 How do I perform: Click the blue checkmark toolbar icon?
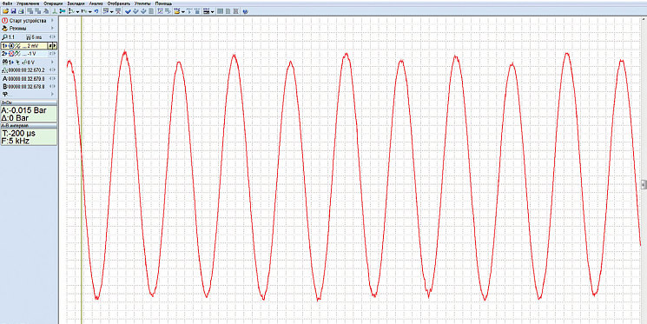coord(129,11)
